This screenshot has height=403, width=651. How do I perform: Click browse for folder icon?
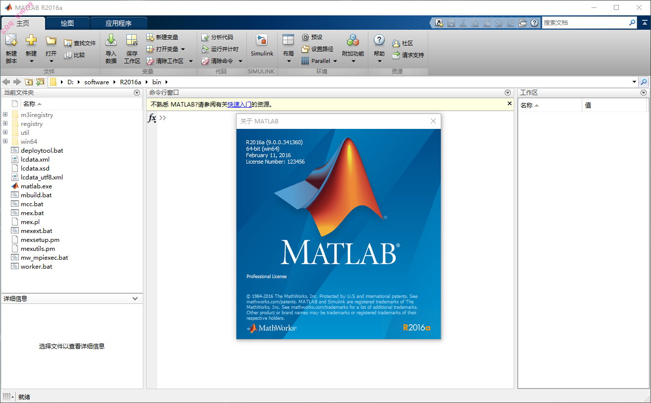[x=40, y=82]
